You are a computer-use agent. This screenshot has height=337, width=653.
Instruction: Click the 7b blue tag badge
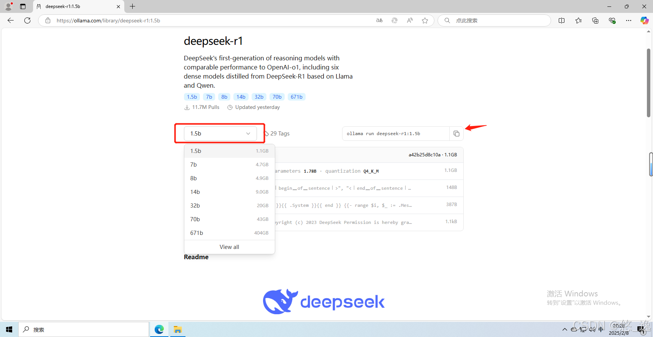coord(209,97)
